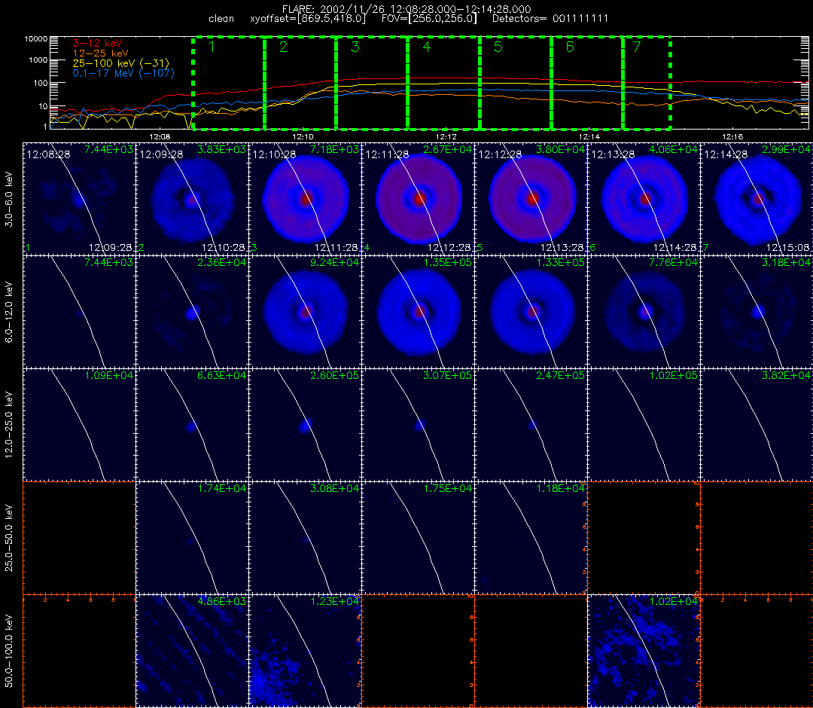Open the 25-50 keV image labeled 1.74E+04

point(193,538)
